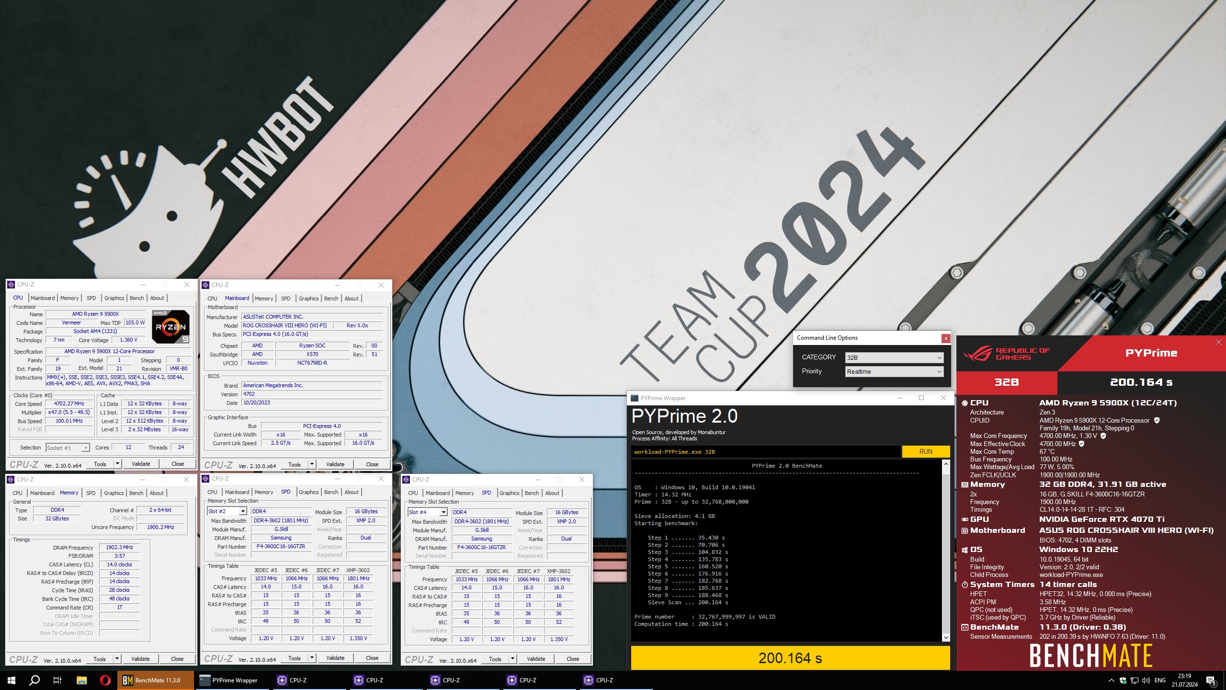Click the 'Prime number : 32,767,999,997 is VALID' line

click(705, 617)
